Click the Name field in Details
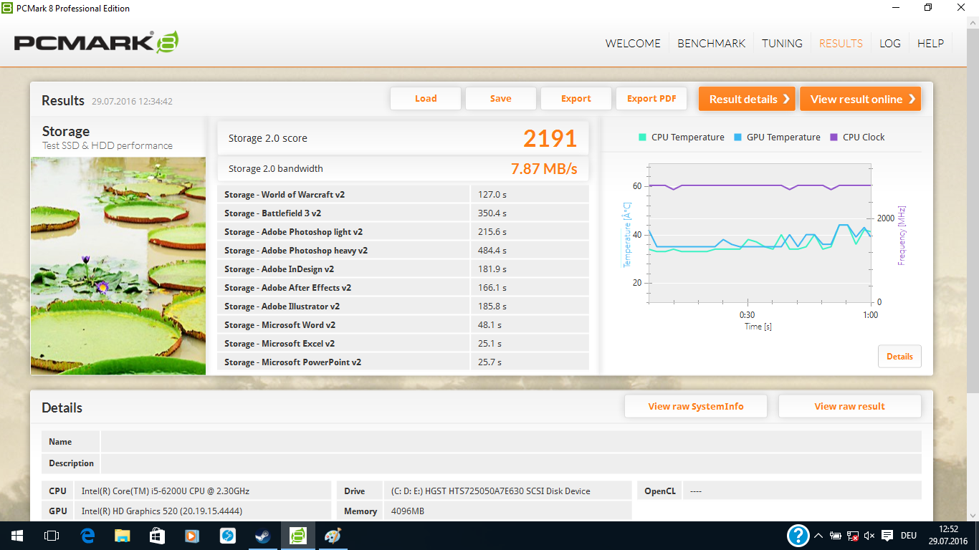Screen dimensions: 979x550 511,442
